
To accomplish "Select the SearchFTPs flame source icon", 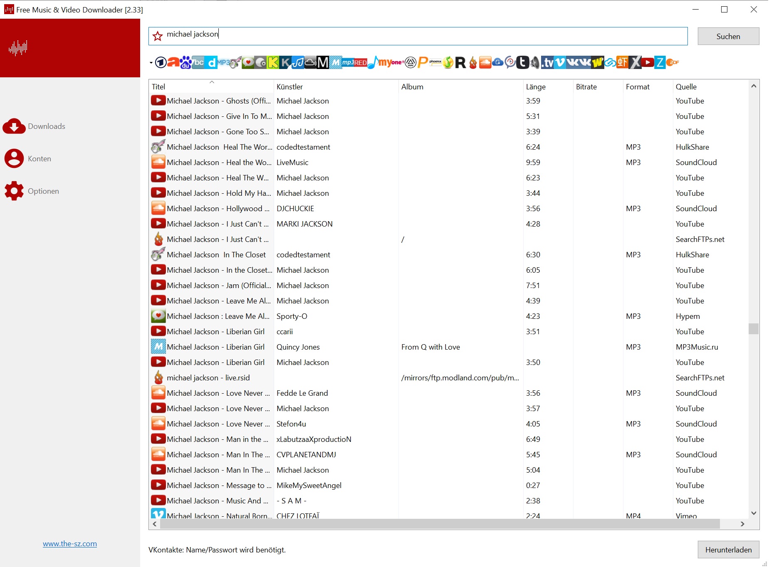I will 473,62.
